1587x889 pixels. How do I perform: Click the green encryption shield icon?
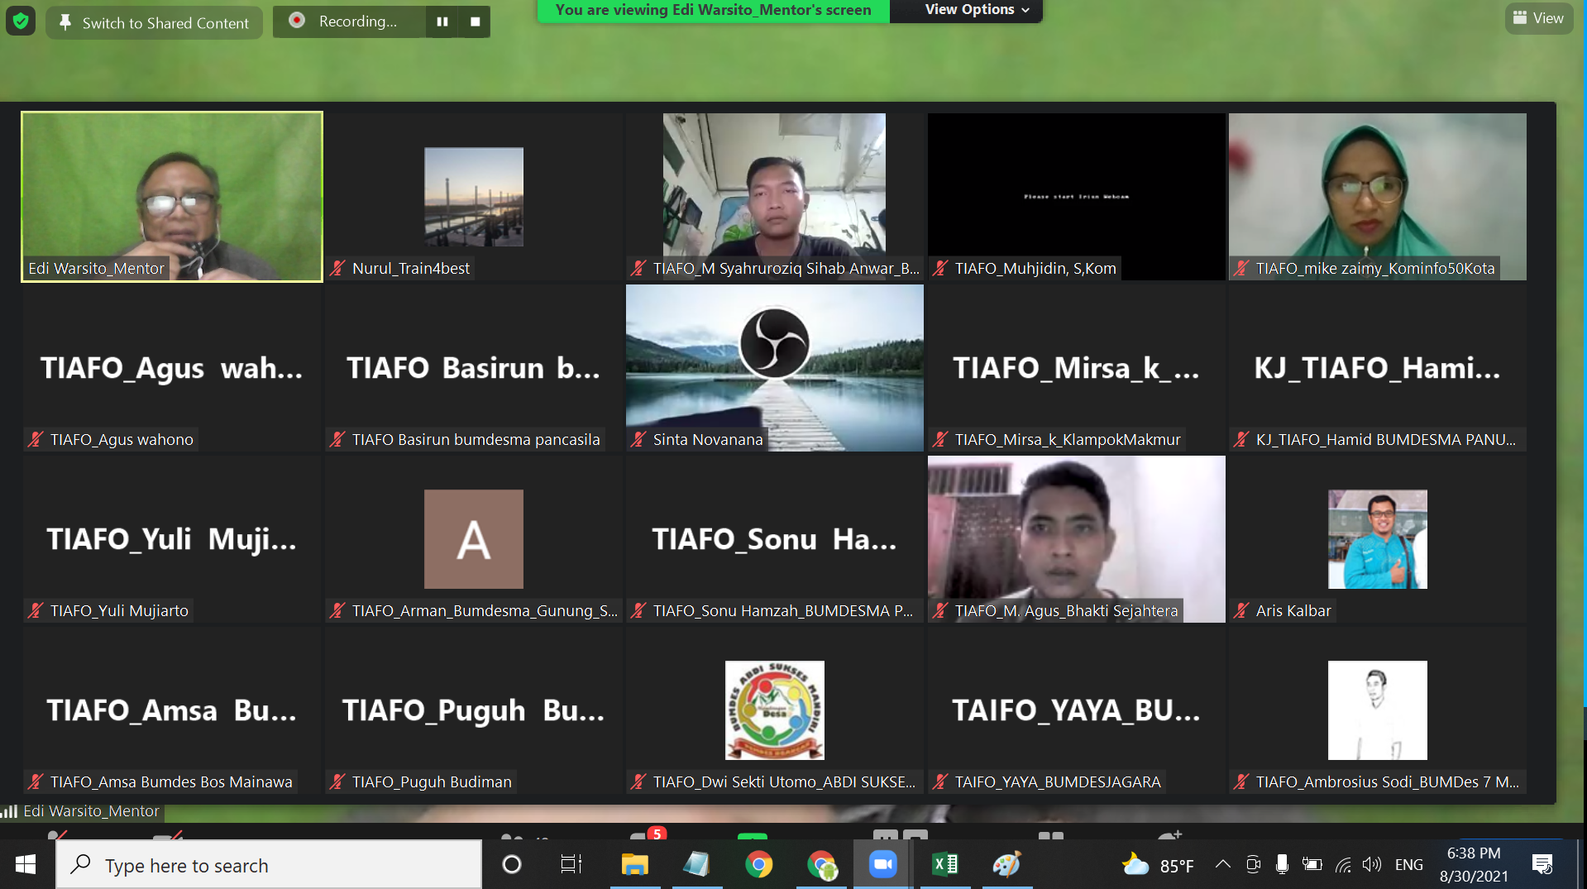point(21,22)
